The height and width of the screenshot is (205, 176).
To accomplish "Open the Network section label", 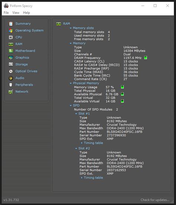I will (22, 92).
